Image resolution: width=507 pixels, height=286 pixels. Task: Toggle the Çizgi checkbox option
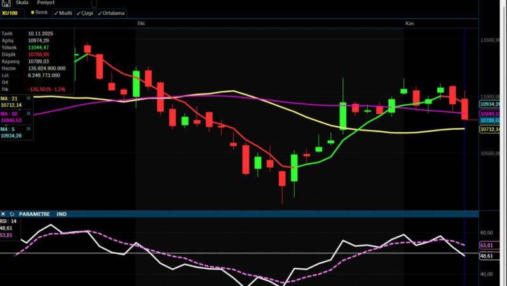coord(85,13)
